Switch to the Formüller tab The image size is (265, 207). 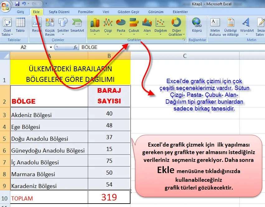coord(86,12)
